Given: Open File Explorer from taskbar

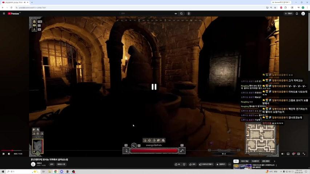Looking at the screenshot, I should [x=49, y=171].
